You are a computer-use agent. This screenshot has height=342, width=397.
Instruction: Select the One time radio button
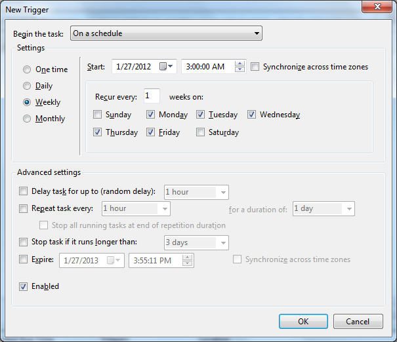[x=27, y=69]
